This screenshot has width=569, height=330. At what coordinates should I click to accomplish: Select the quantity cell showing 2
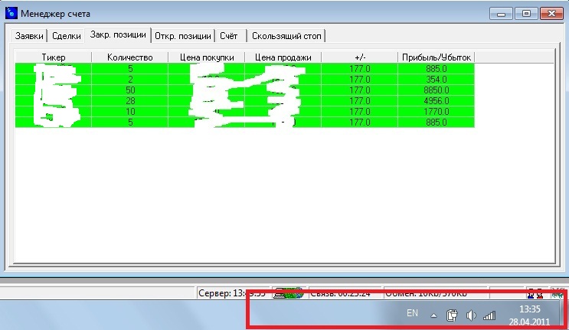[130, 80]
